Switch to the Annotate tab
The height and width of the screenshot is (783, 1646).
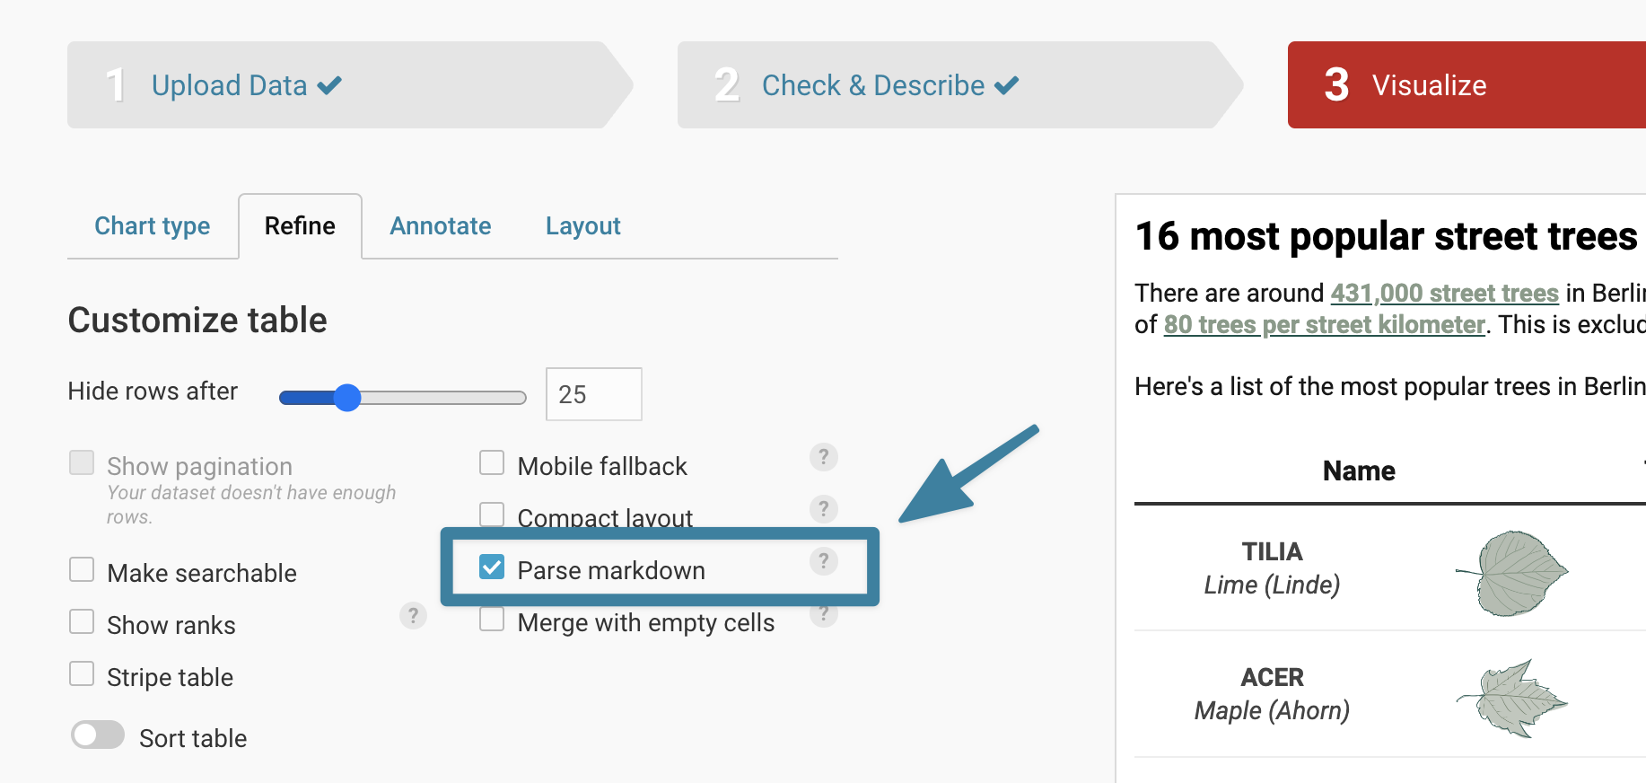441,226
